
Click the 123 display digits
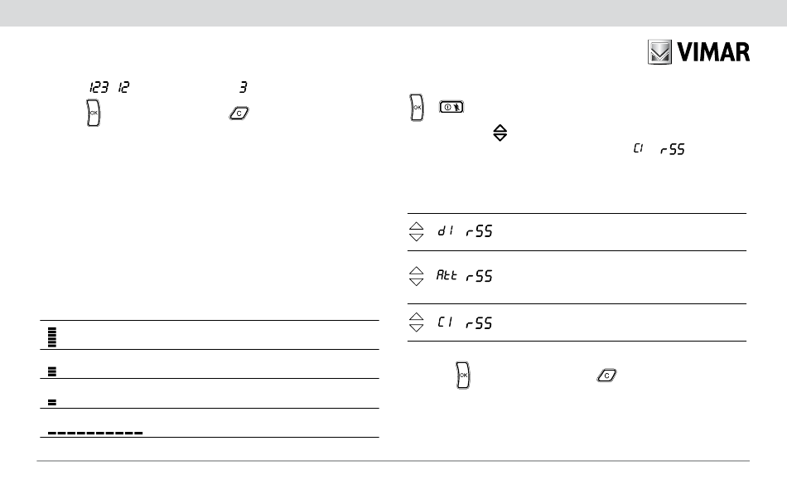click(99, 87)
